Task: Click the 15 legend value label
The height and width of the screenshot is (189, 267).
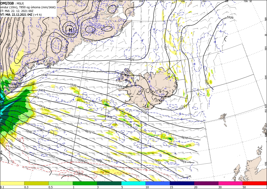Action: [171, 187]
